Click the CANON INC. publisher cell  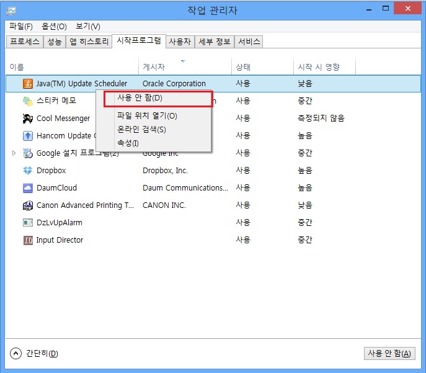[x=164, y=205]
